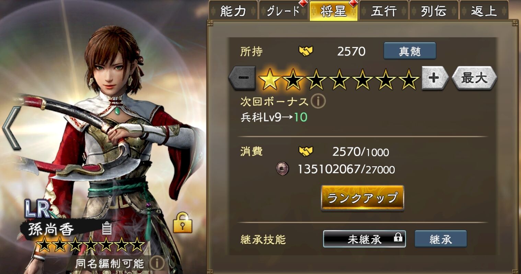Click the handshake icon in 消費 row
521x274 pixels.
306,151
